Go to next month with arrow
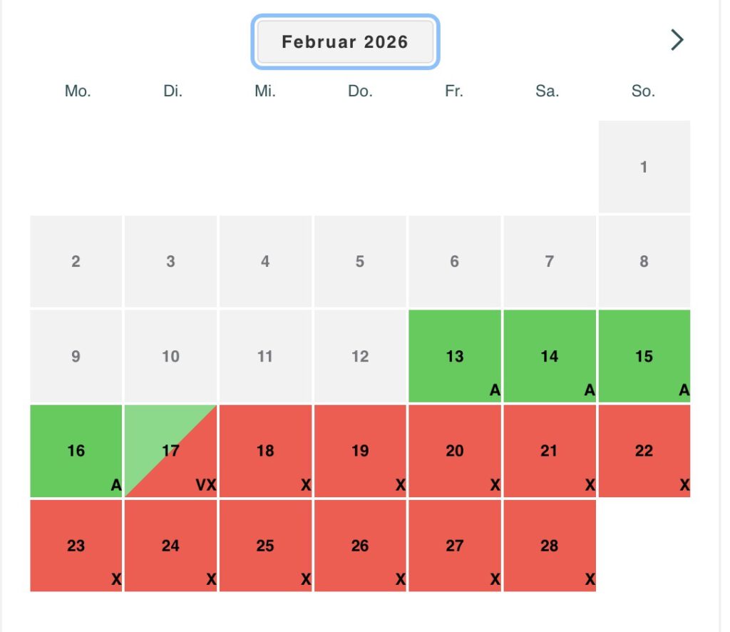 coord(677,41)
